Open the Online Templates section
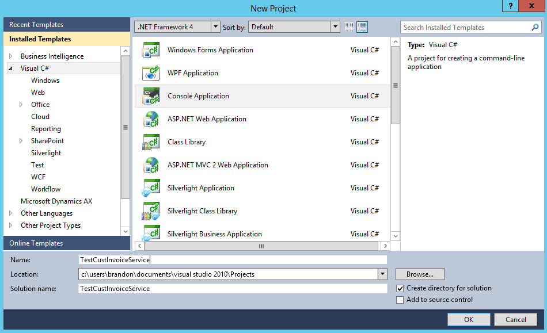 click(67, 243)
